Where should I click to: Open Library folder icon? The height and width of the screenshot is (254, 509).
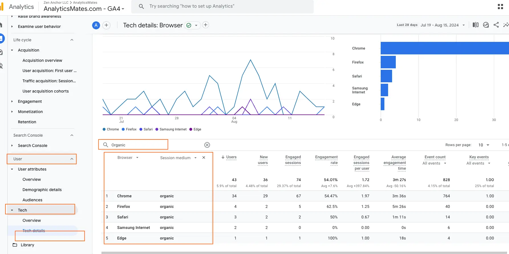15,245
